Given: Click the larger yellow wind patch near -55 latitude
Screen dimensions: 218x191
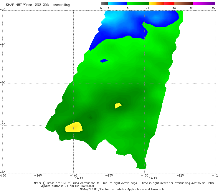Looking at the screenshot, I should pos(74,127).
